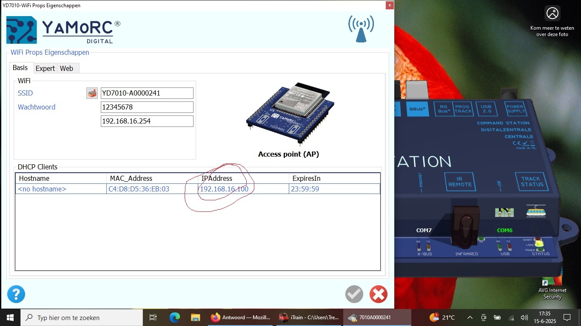Open the Expert tab
This screenshot has height=326, width=581.
coord(45,68)
